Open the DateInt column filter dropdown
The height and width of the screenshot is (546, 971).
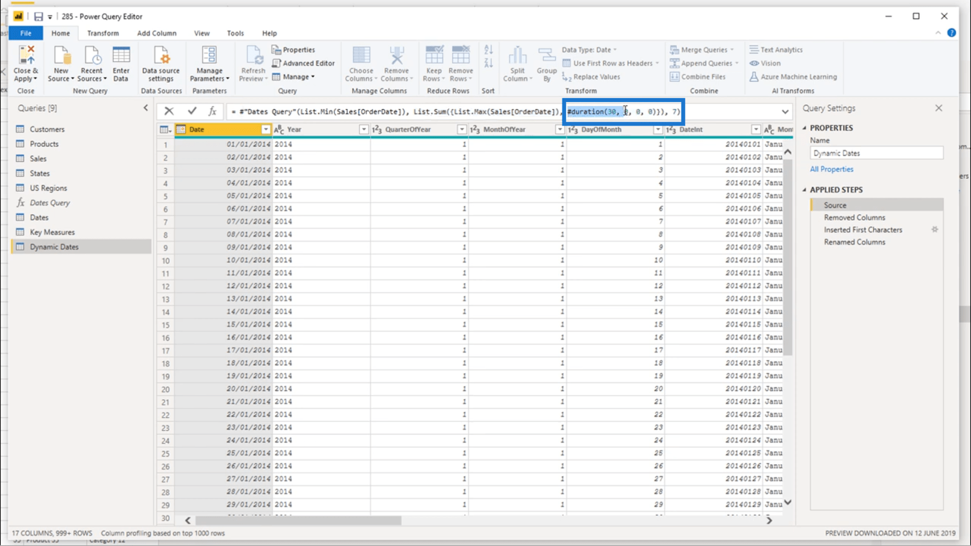756,129
